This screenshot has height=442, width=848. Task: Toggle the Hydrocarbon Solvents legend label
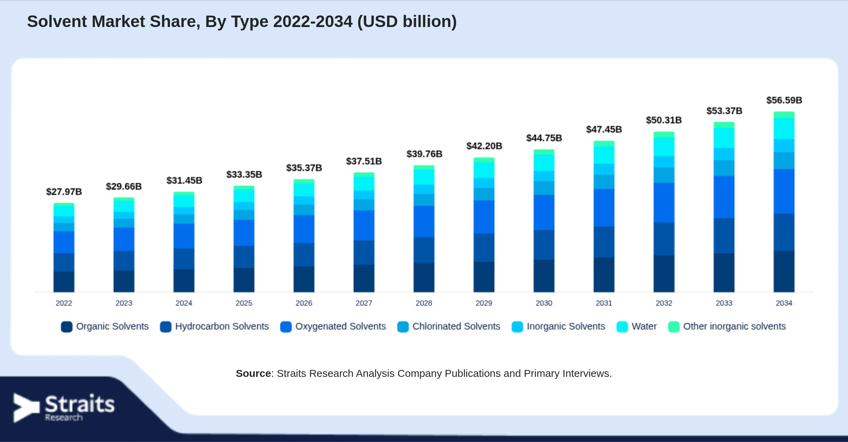[x=222, y=326]
